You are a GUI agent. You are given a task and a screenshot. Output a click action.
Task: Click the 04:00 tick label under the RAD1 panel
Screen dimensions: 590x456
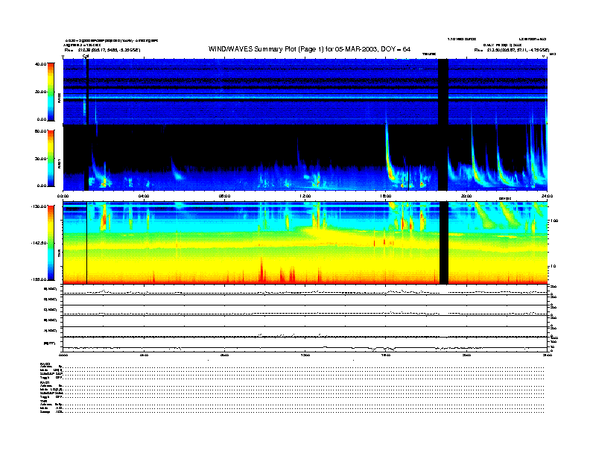[x=144, y=196]
